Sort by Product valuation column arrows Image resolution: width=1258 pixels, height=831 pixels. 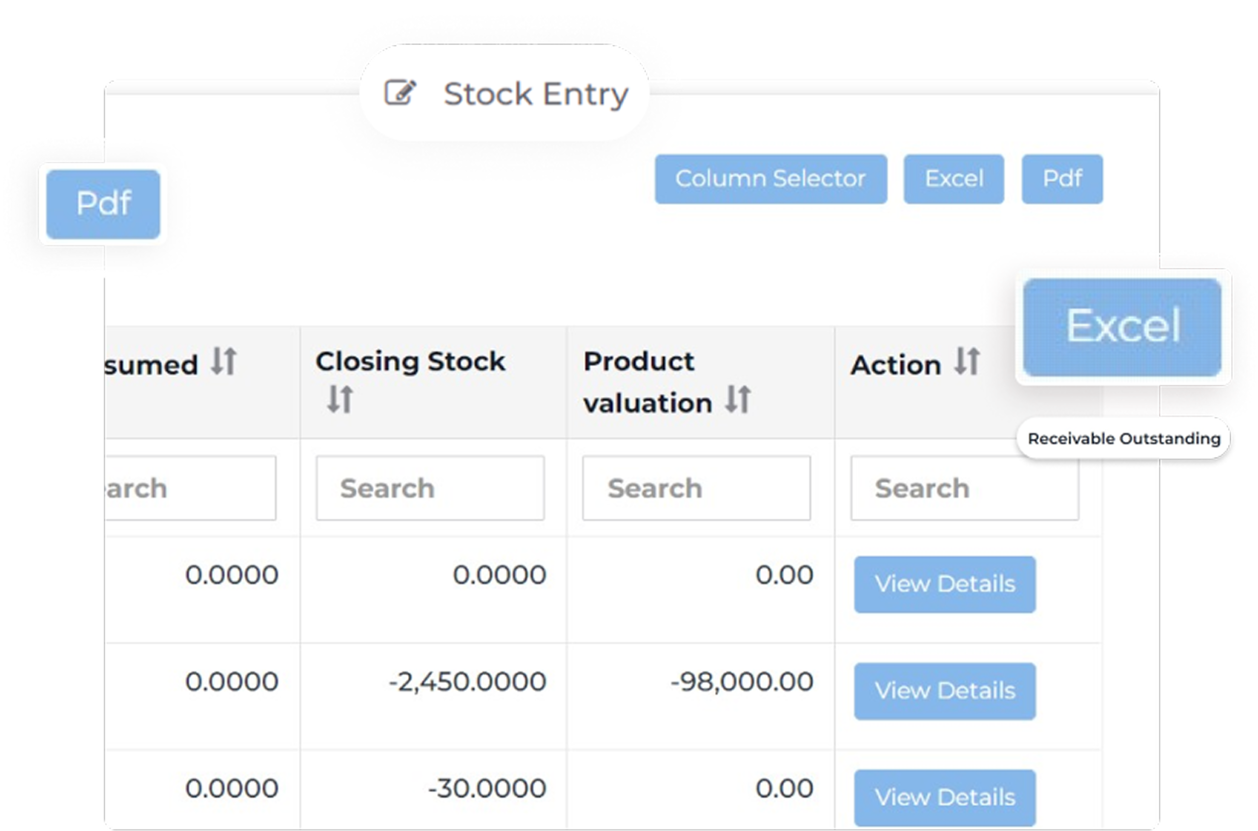738,400
